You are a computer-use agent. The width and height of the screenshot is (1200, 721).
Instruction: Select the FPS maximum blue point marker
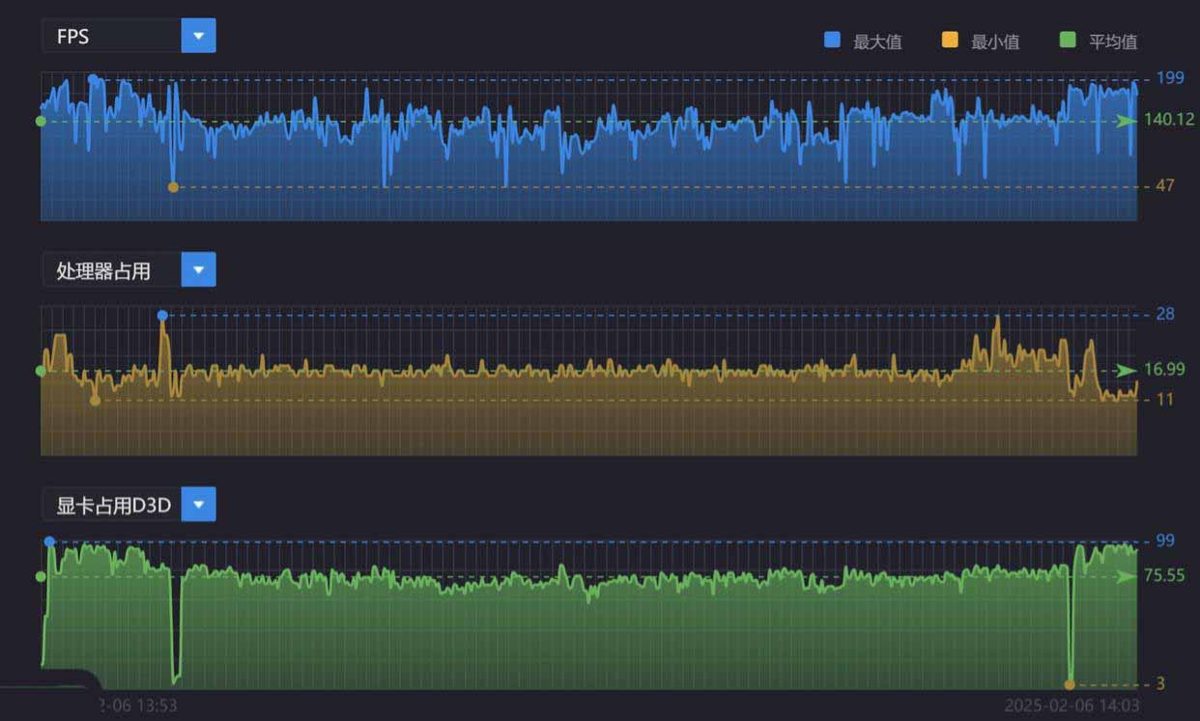click(93, 79)
